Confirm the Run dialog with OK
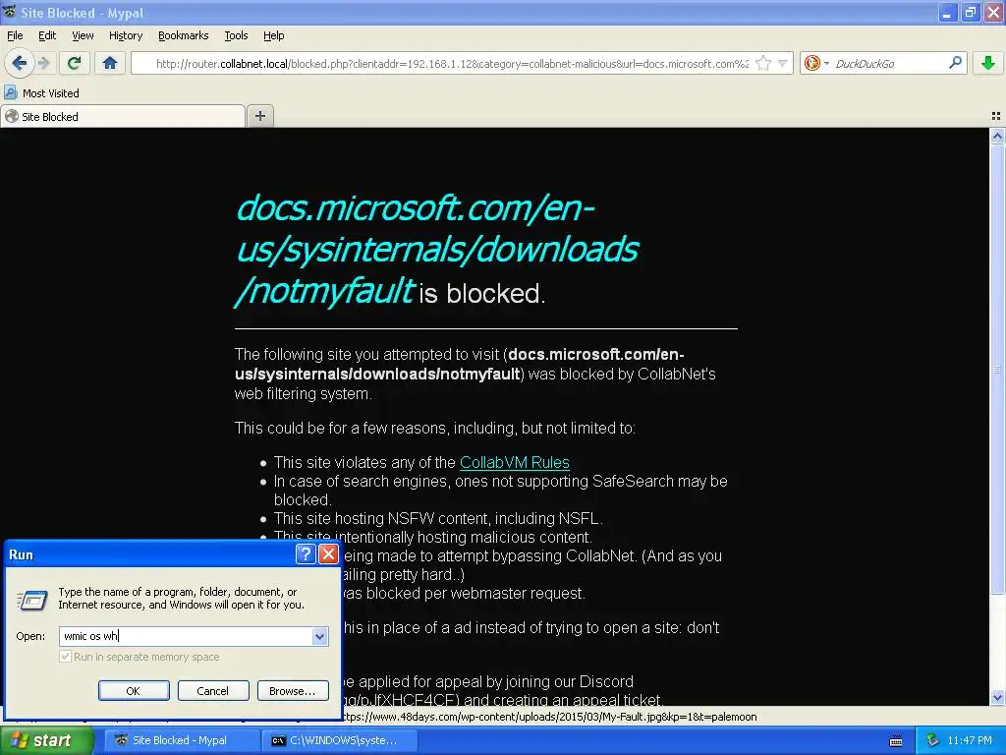Screen dimensions: 1006x755 click(134, 691)
